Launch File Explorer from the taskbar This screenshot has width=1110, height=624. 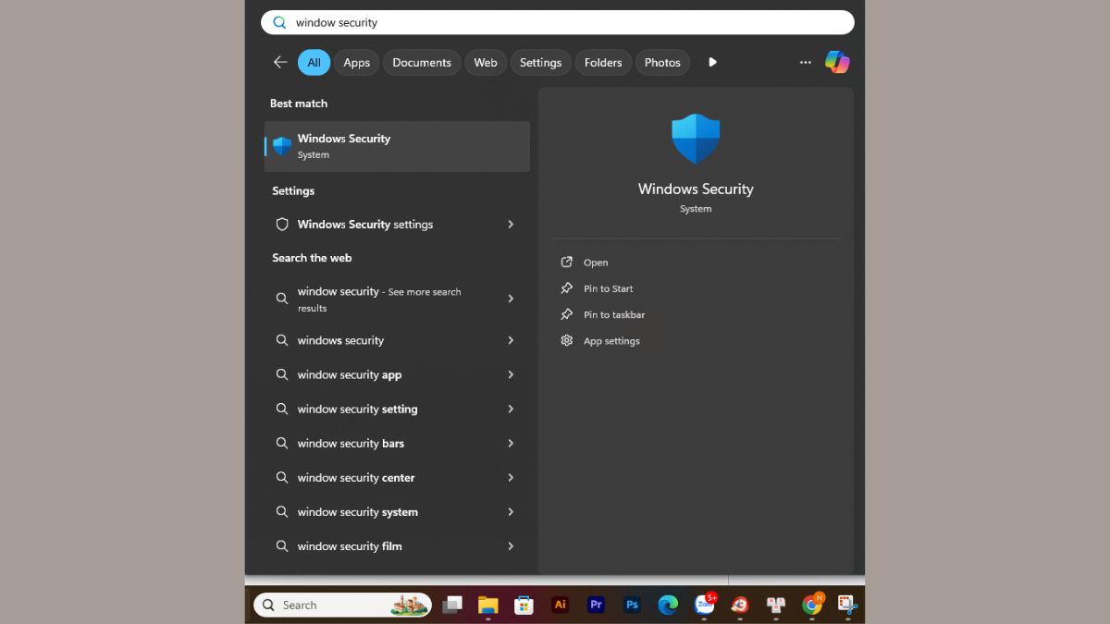click(x=488, y=605)
